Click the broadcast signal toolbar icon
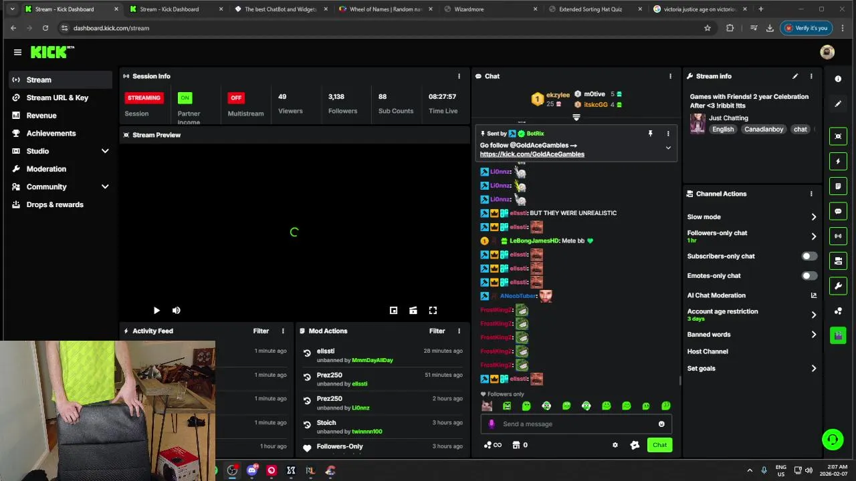Screen dimensions: 856x481 point(838,236)
